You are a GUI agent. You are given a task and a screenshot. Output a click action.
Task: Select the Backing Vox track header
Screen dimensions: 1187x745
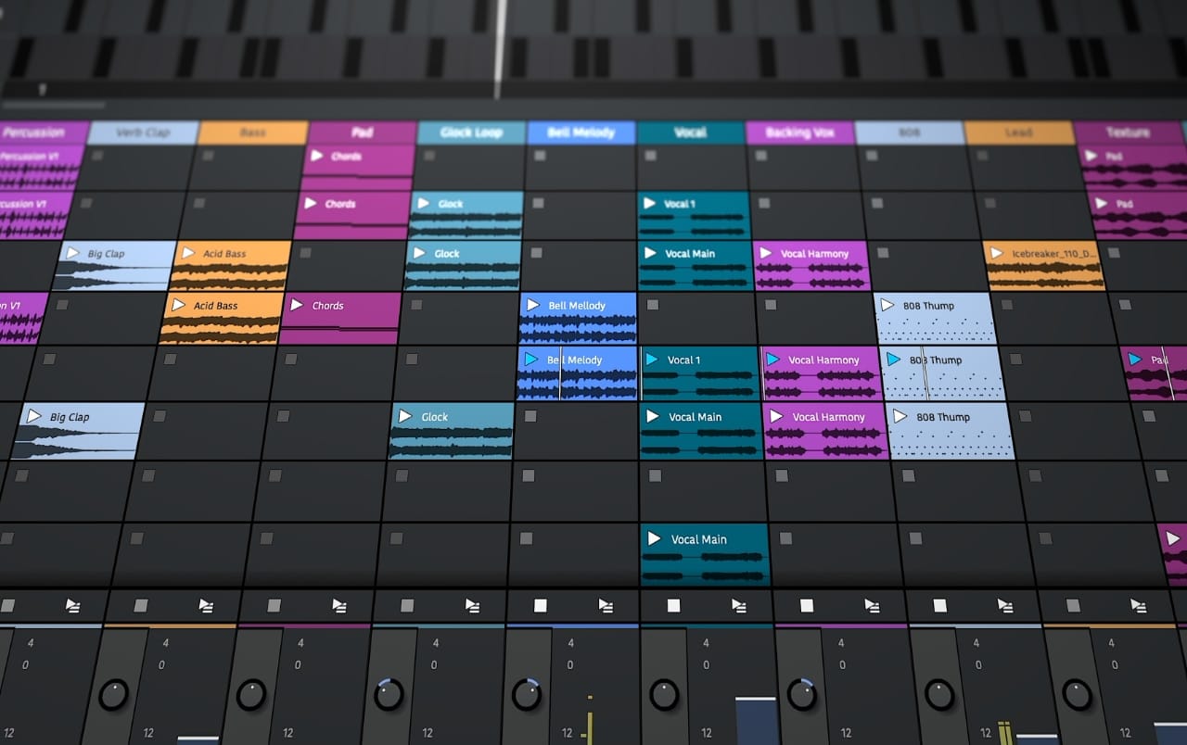pos(799,133)
